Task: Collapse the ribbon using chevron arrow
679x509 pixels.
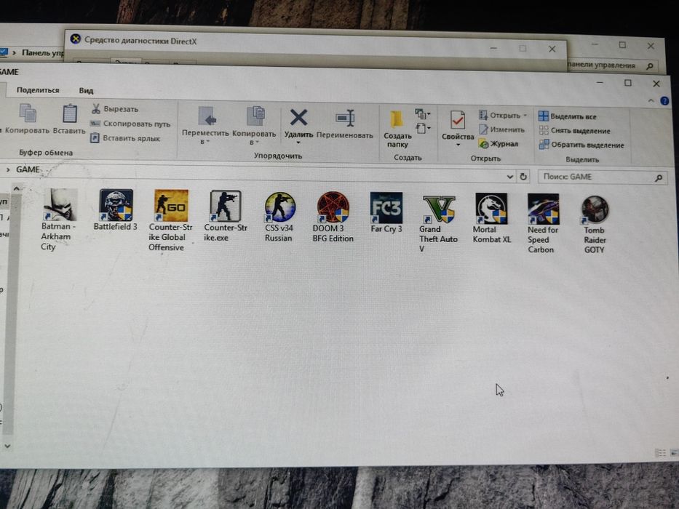Action: point(651,101)
